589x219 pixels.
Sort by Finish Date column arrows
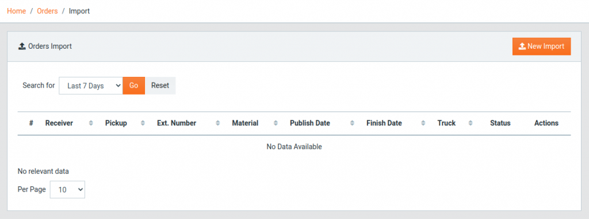[423, 123]
